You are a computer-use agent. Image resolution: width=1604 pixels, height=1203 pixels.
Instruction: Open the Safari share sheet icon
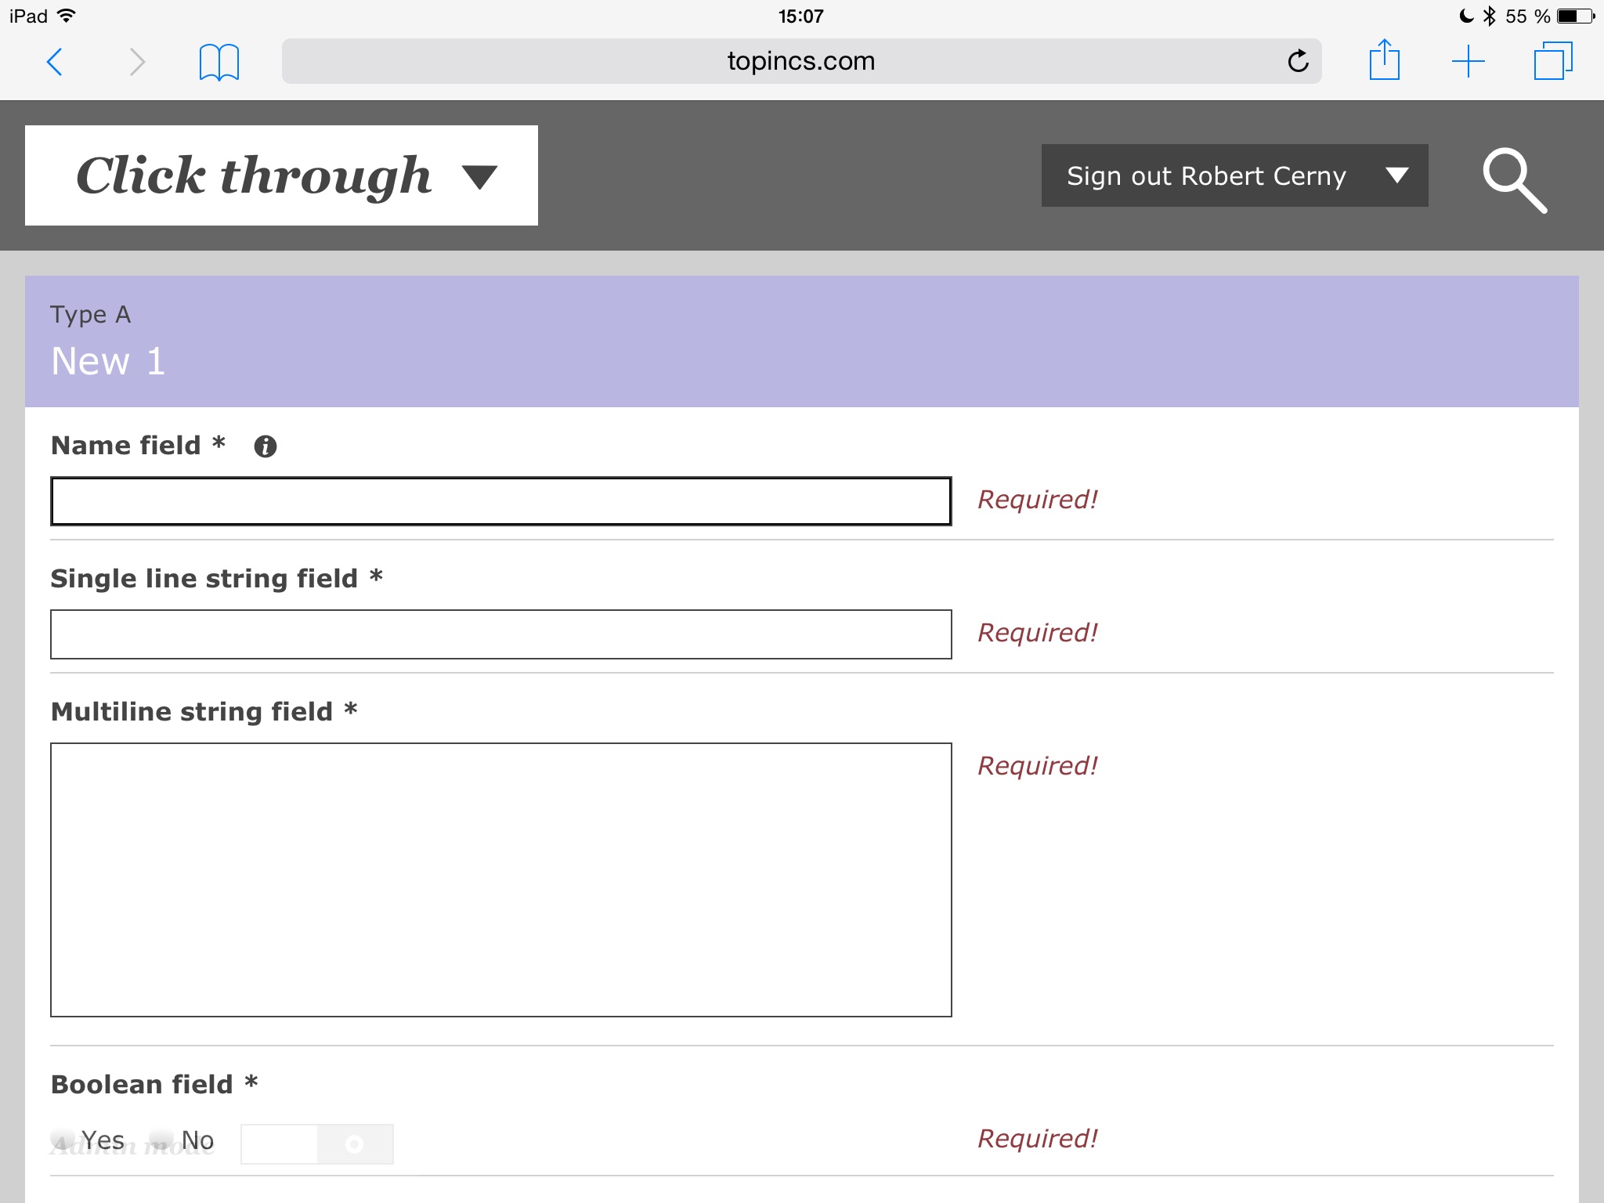point(1384,60)
